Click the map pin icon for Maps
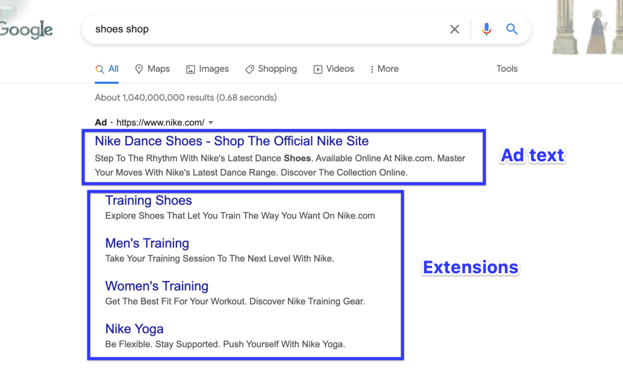Viewport: 623px width, 368px height. [x=139, y=69]
